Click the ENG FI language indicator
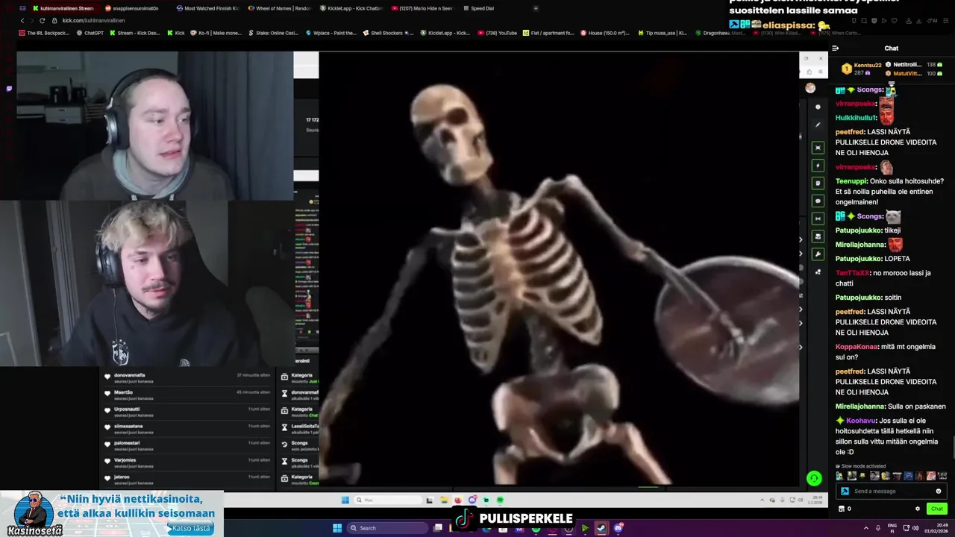The height and width of the screenshot is (537, 955). click(x=893, y=528)
